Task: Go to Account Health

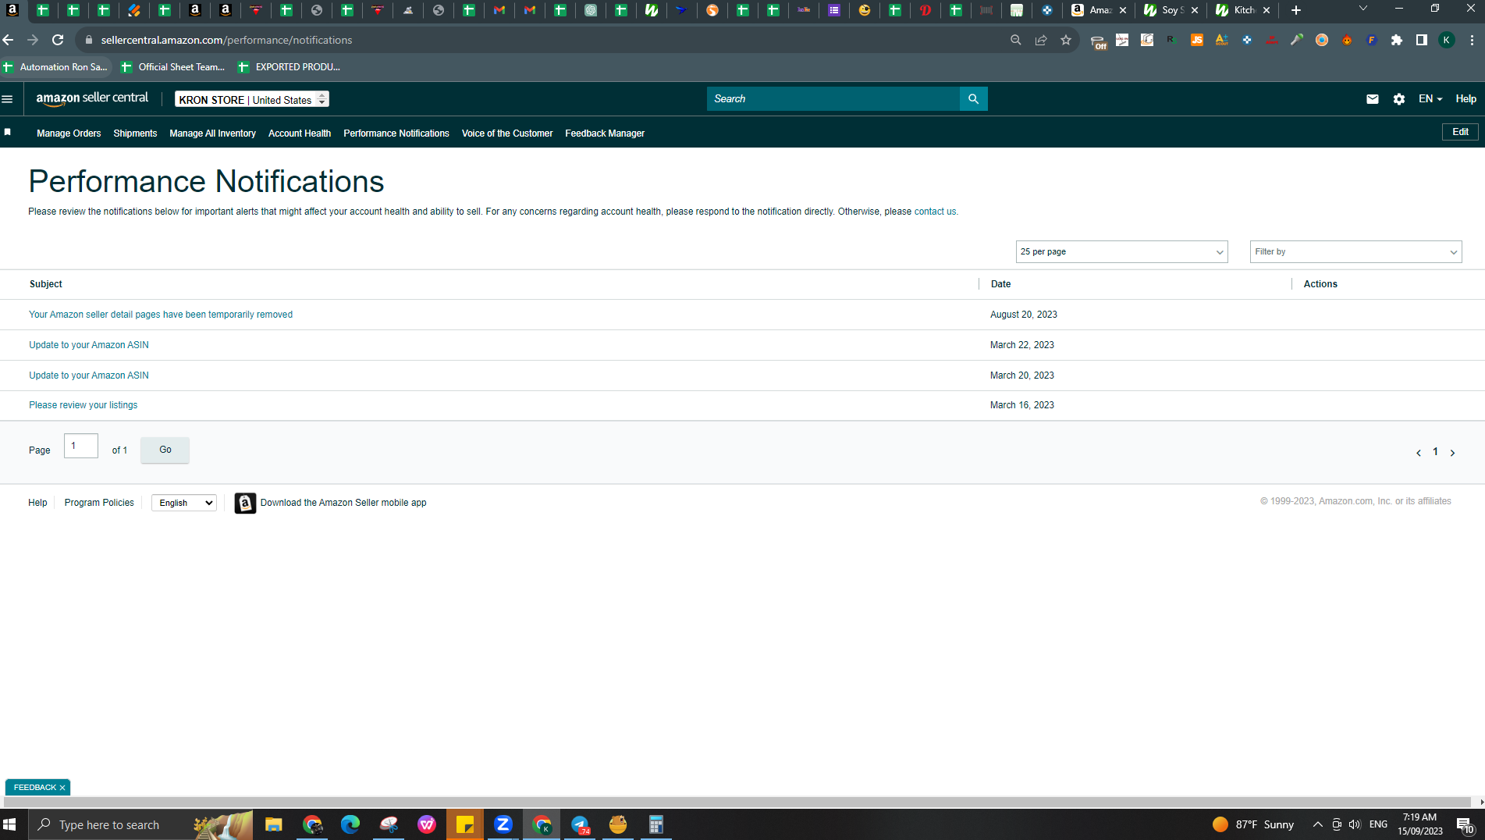Action: pyautogui.click(x=300, y=133)
